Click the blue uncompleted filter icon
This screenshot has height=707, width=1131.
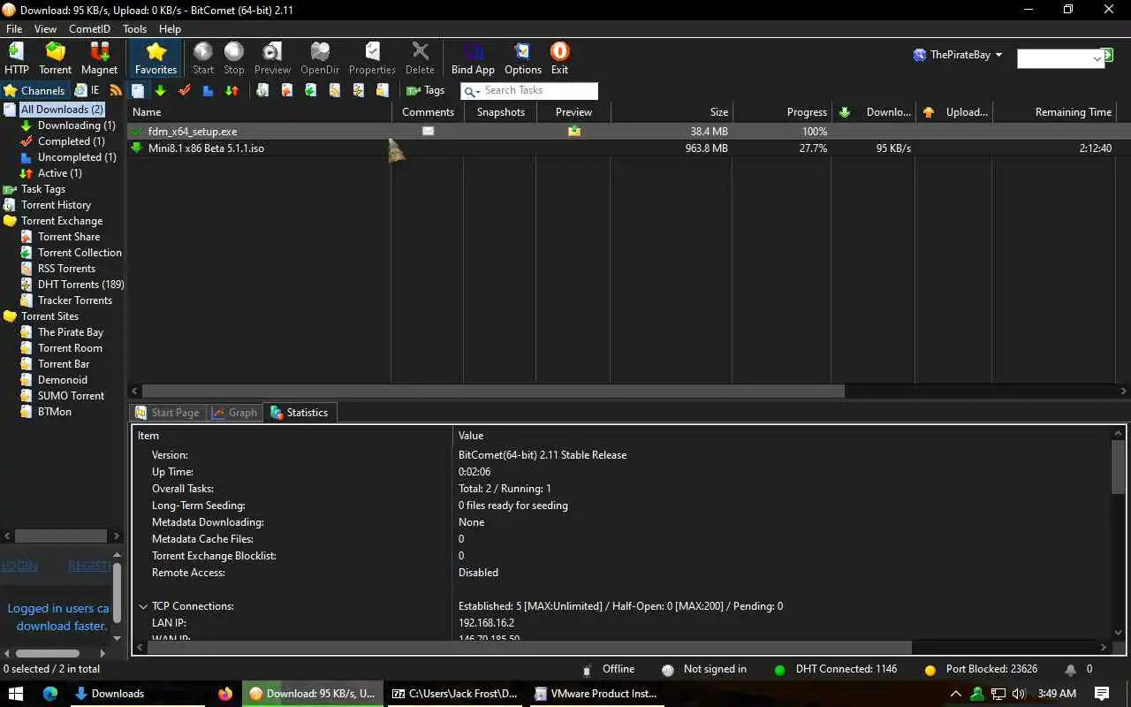click(208, 90)
